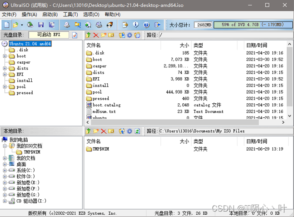
Task: Expand the dists folder in the disc tree
Action: 5,68
